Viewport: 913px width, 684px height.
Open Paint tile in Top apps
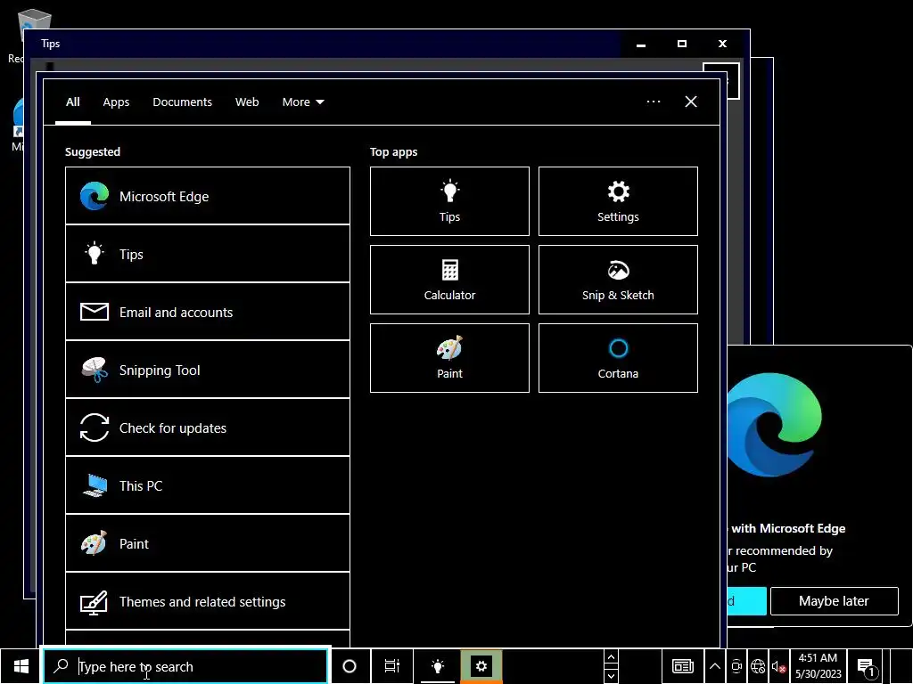pos(449,358)
